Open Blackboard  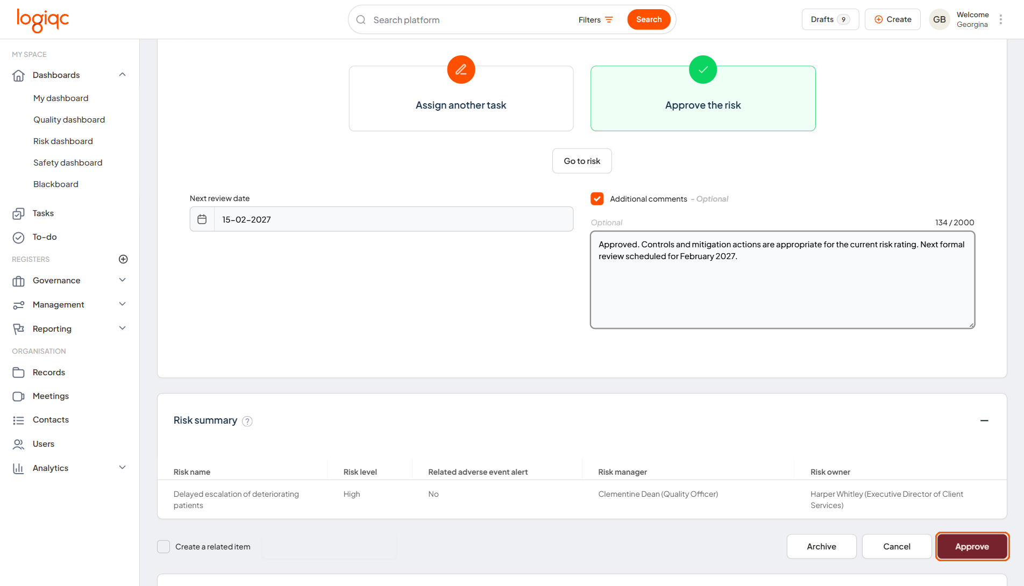[x=56, y=184]
